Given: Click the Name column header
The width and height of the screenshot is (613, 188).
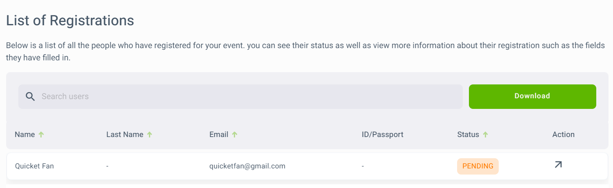Looking at the screenshot, I should pyautogui.click(x=25, y=135).
